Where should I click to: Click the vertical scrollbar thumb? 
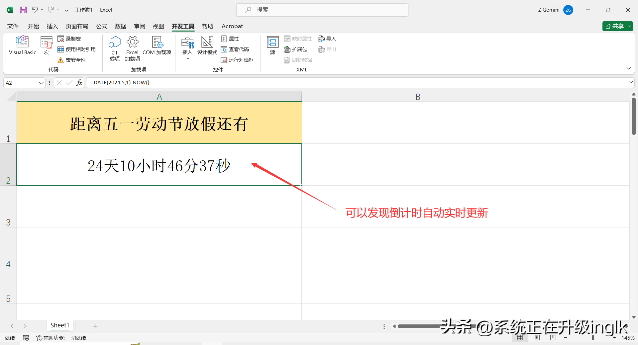tap(634, 116)
